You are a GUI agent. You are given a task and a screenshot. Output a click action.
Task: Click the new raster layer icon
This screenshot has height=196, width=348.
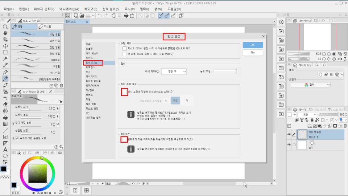(309, 126)
